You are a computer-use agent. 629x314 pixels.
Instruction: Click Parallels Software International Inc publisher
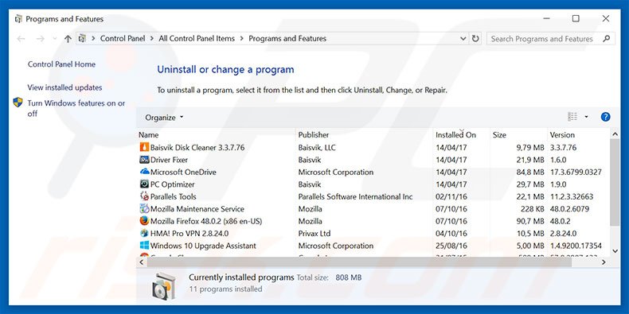[x=355, y=196]
